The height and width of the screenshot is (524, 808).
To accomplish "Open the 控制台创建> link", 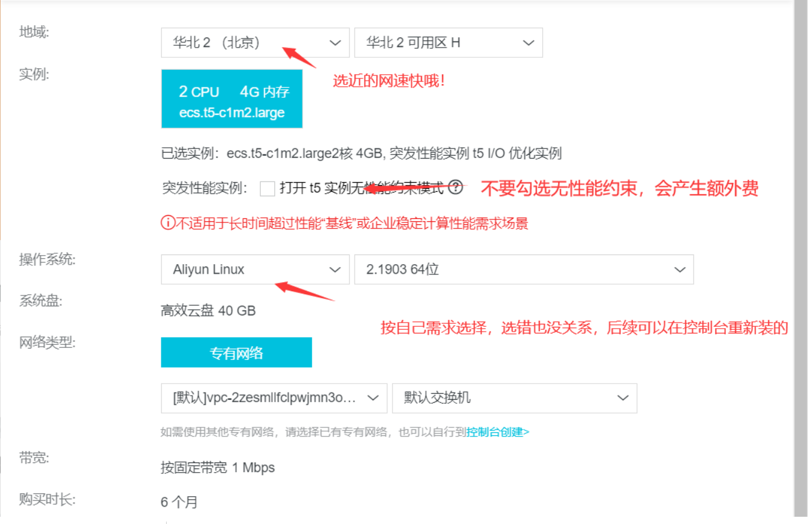I will [498, 432].
